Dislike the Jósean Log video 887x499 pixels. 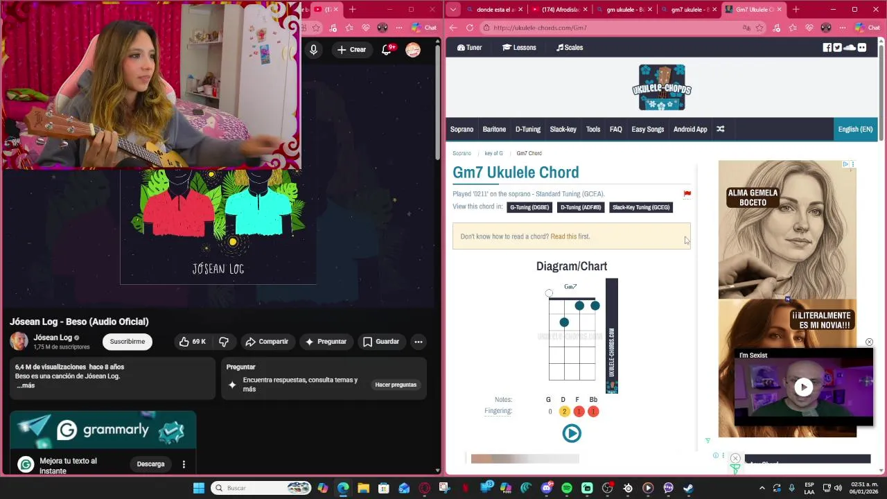(x=223, y=342)
